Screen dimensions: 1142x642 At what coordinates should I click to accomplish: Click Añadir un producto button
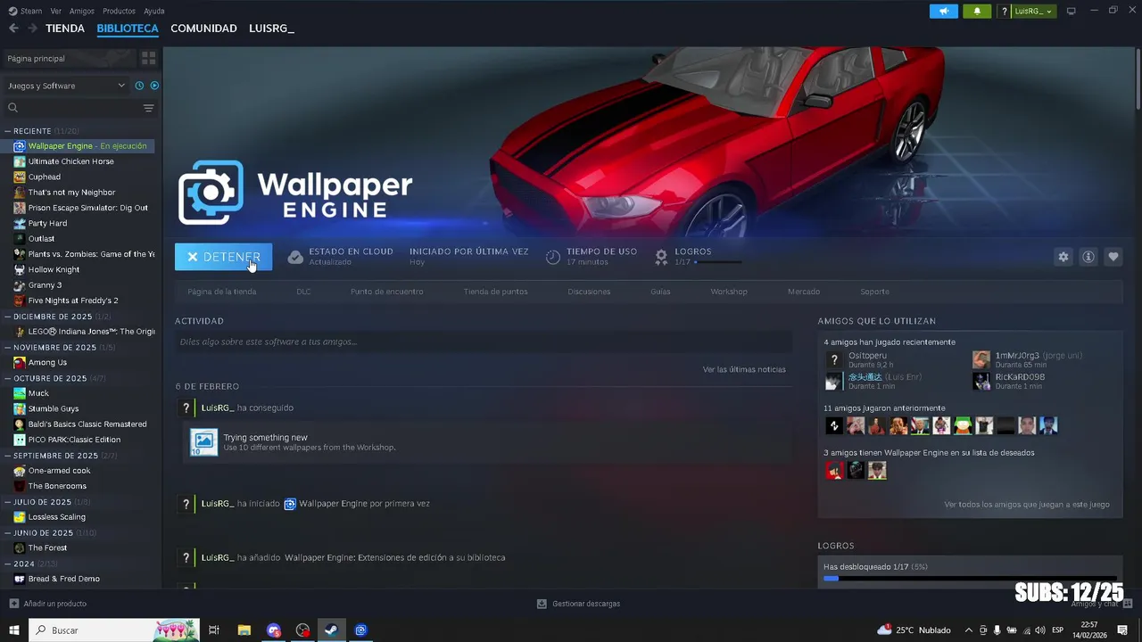pyautogui.click(x=48, y=604)
